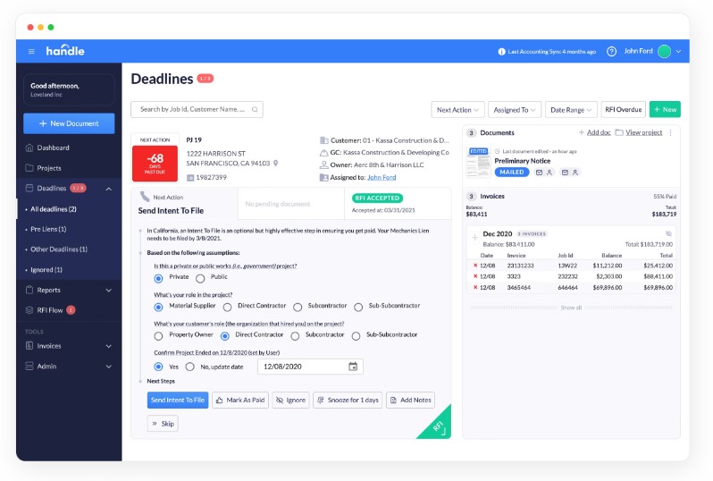Open the Documents panel kebab menu
Screen dimensions: 713x481
671,132
